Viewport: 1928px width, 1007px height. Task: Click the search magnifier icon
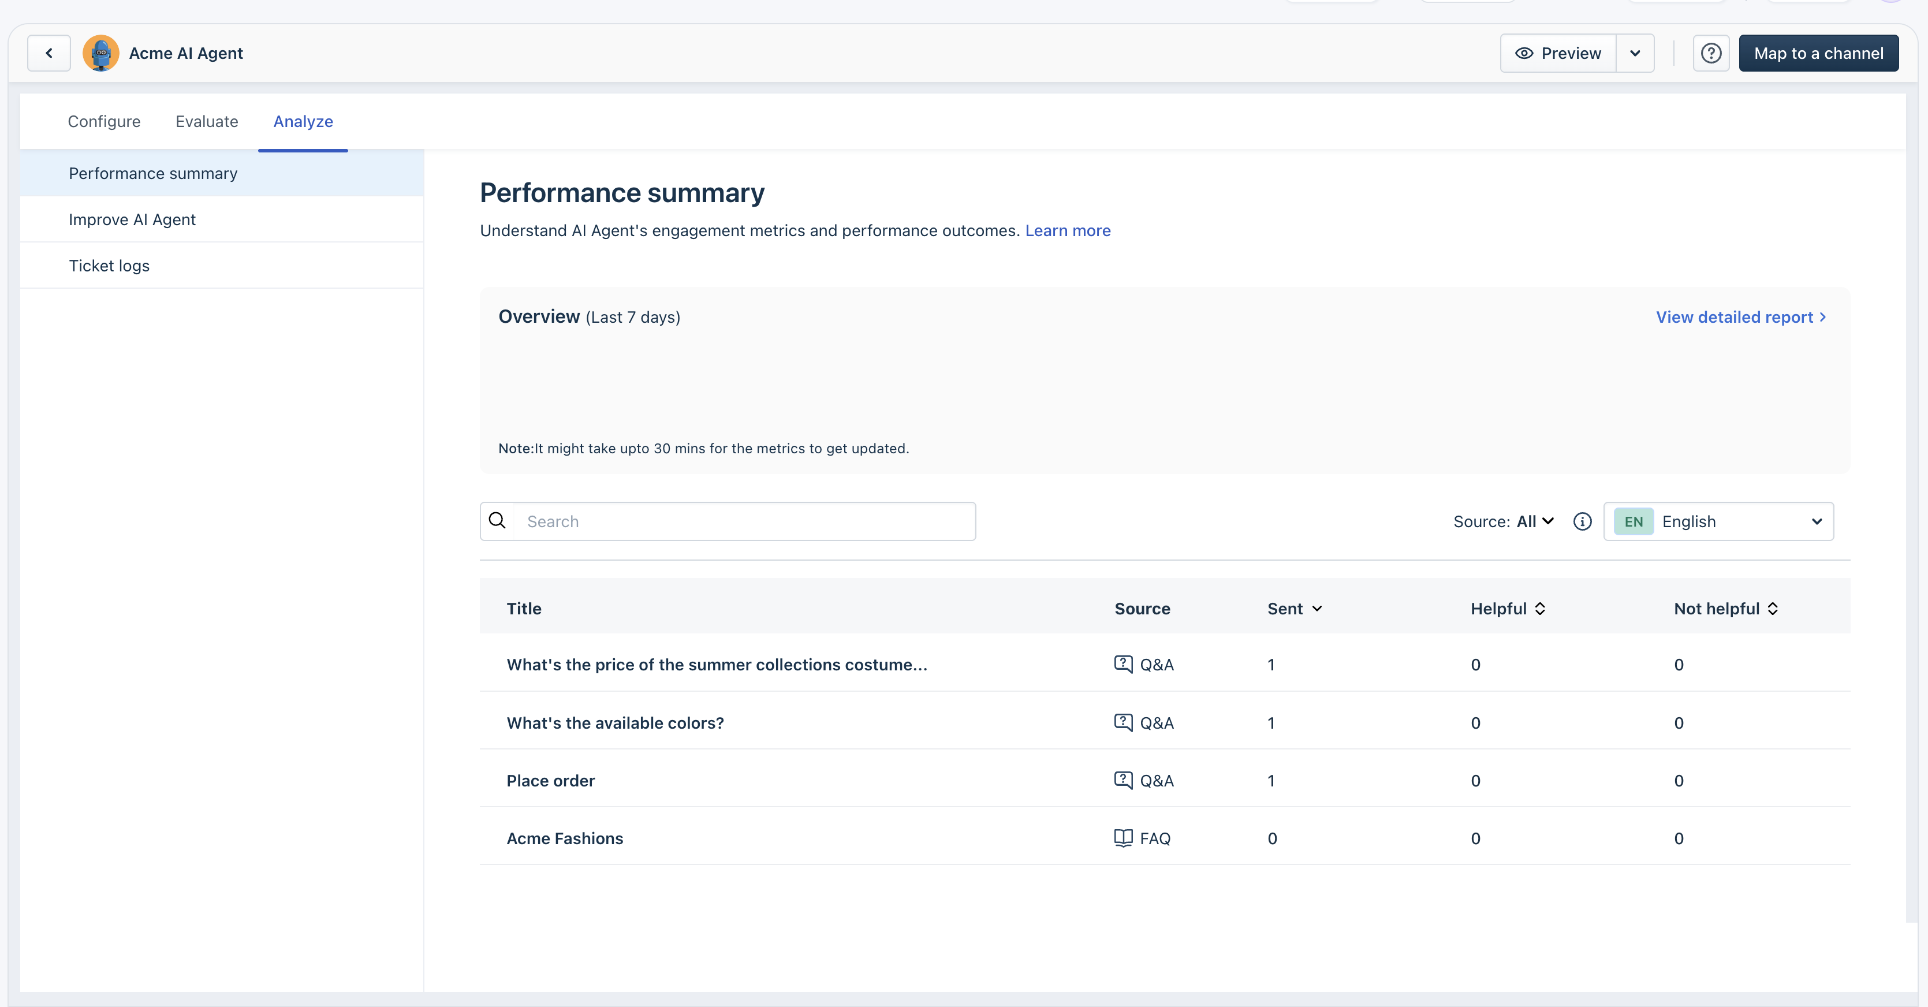[497, 521]
